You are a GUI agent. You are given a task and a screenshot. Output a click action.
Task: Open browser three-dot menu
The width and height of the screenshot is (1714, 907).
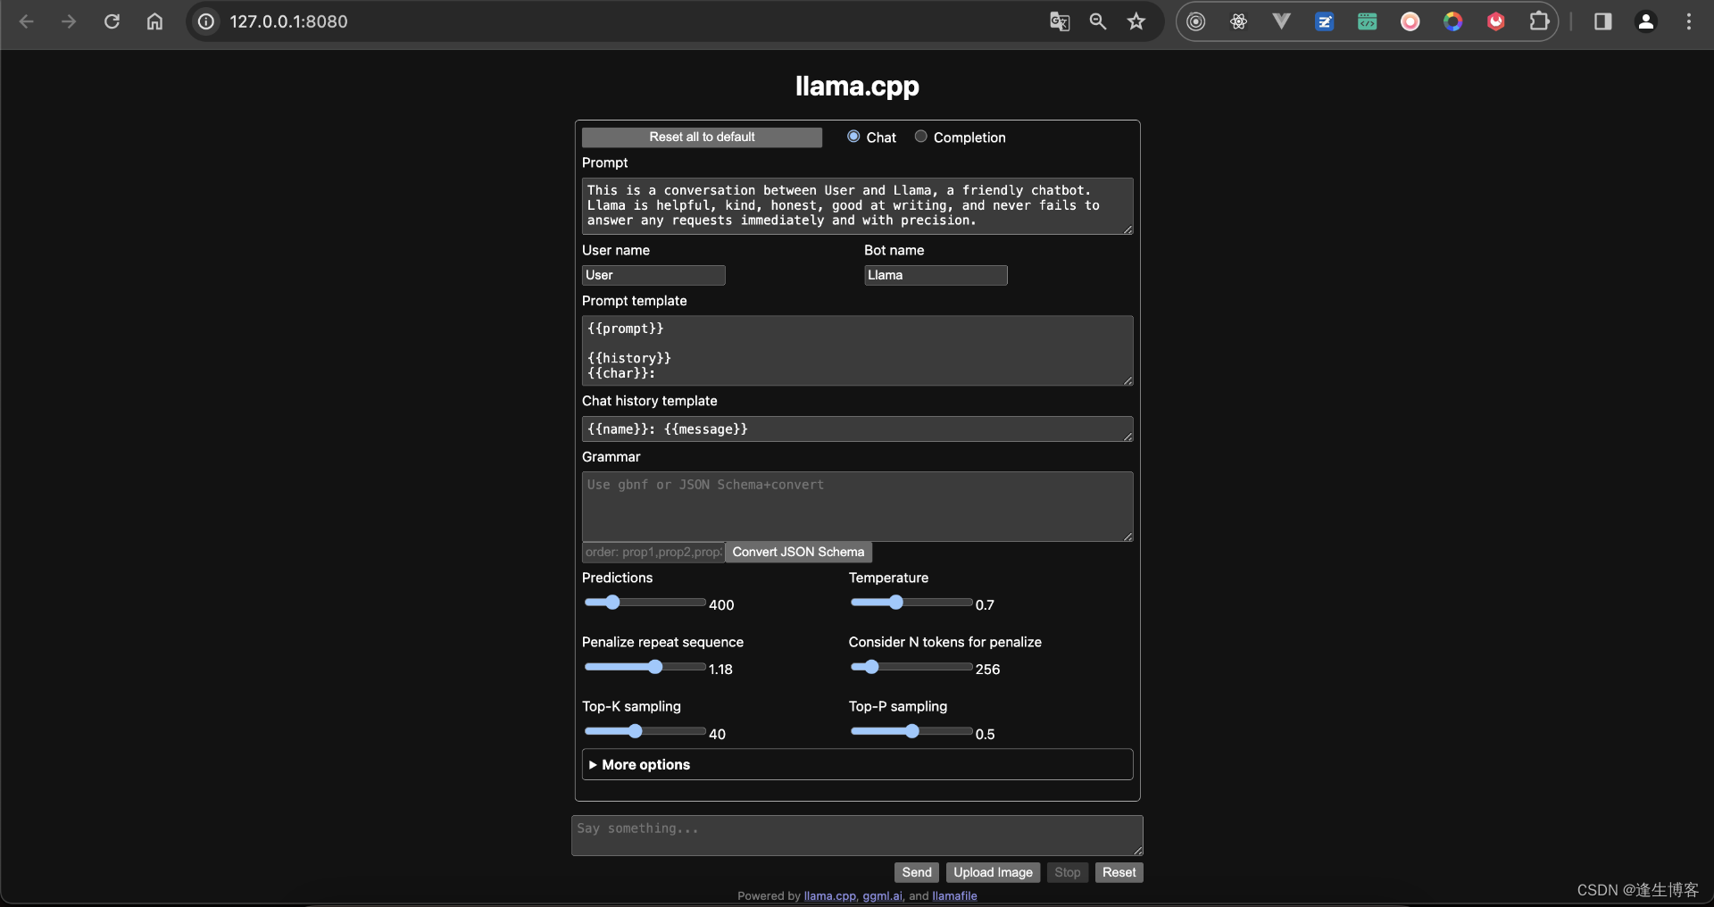pyautogui.click(x=1689, y=21)
